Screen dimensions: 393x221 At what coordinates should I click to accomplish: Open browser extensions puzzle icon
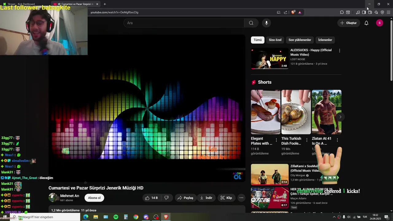tap(342, 12)
